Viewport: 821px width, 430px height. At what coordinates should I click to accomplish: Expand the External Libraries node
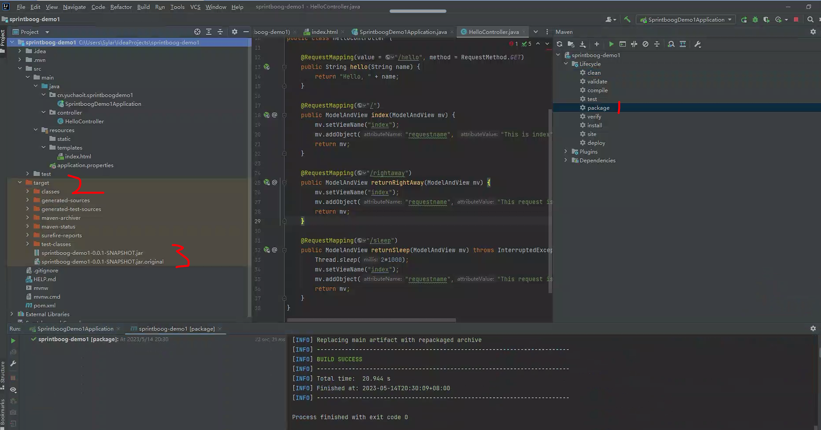point(12,314)
